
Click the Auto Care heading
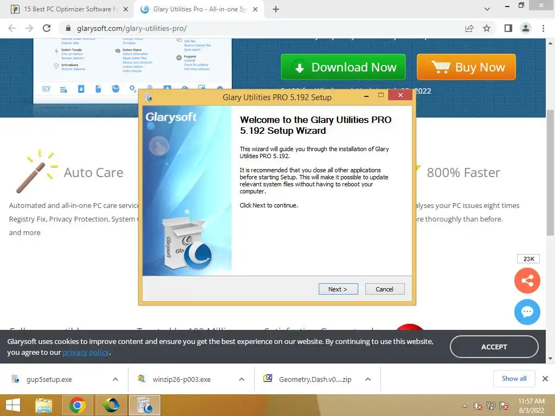pos(93,173)
